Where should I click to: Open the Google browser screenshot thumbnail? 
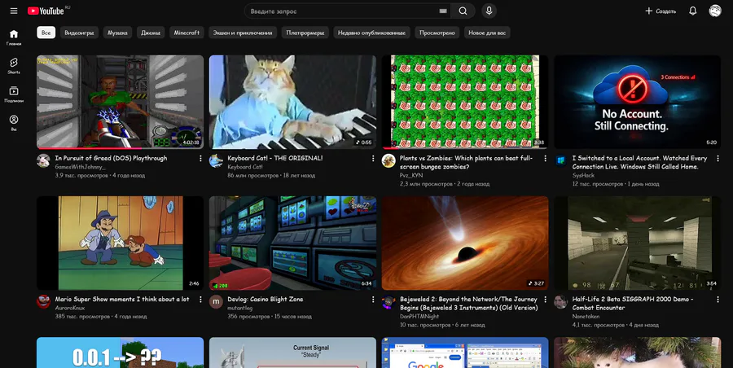465,353
